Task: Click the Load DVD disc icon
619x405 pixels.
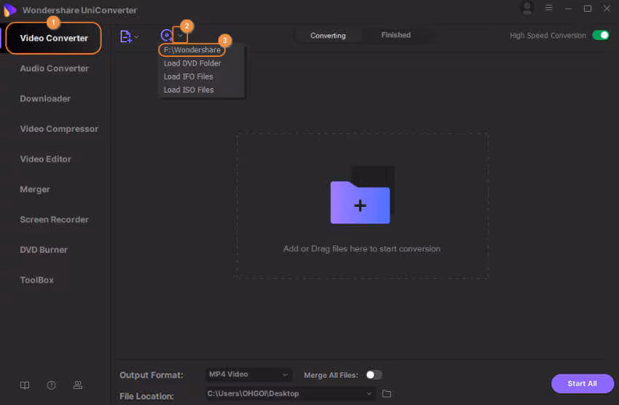Action: tap(167, 36)
